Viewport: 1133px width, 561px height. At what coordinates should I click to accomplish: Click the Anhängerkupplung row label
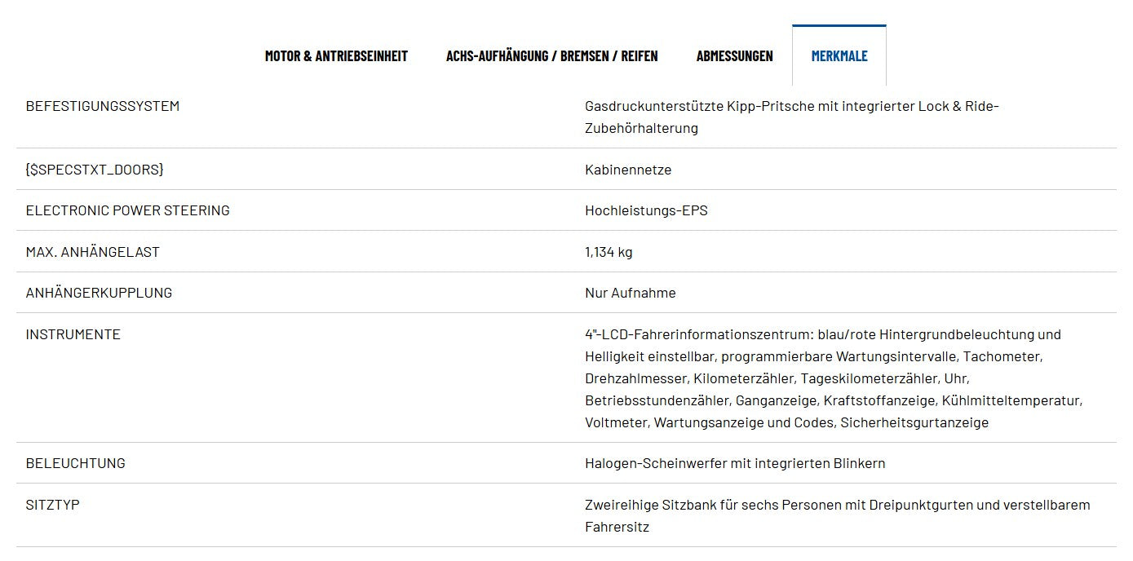(x=99, y=293)
